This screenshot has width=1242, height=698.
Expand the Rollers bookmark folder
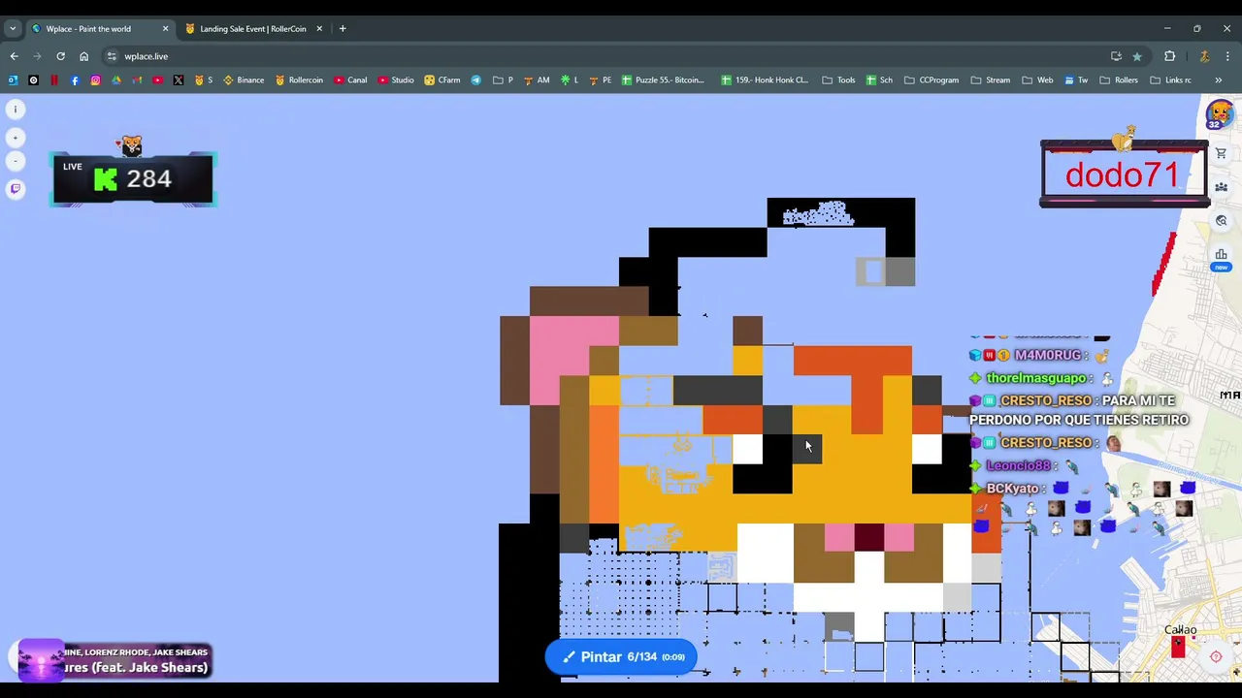tap(1119, 79)
